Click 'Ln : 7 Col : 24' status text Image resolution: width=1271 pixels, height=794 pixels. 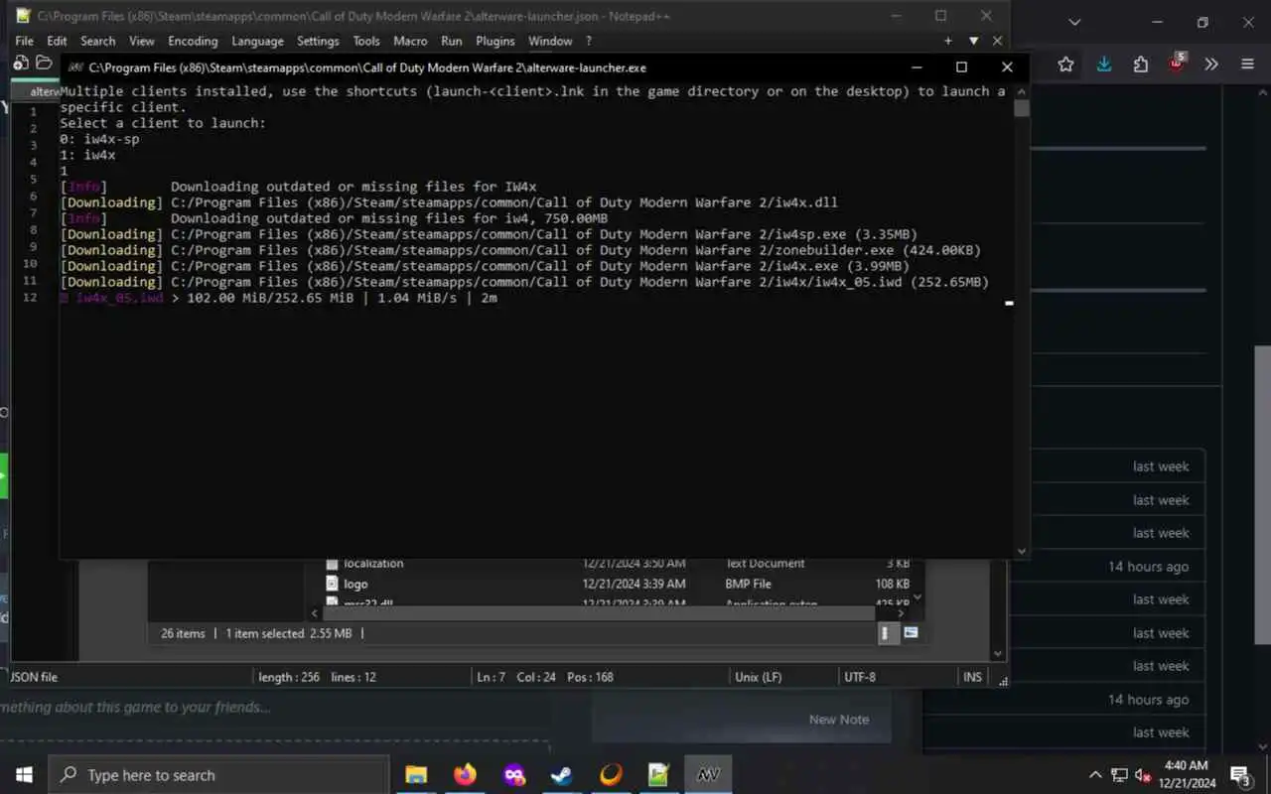tap(516, 677)
